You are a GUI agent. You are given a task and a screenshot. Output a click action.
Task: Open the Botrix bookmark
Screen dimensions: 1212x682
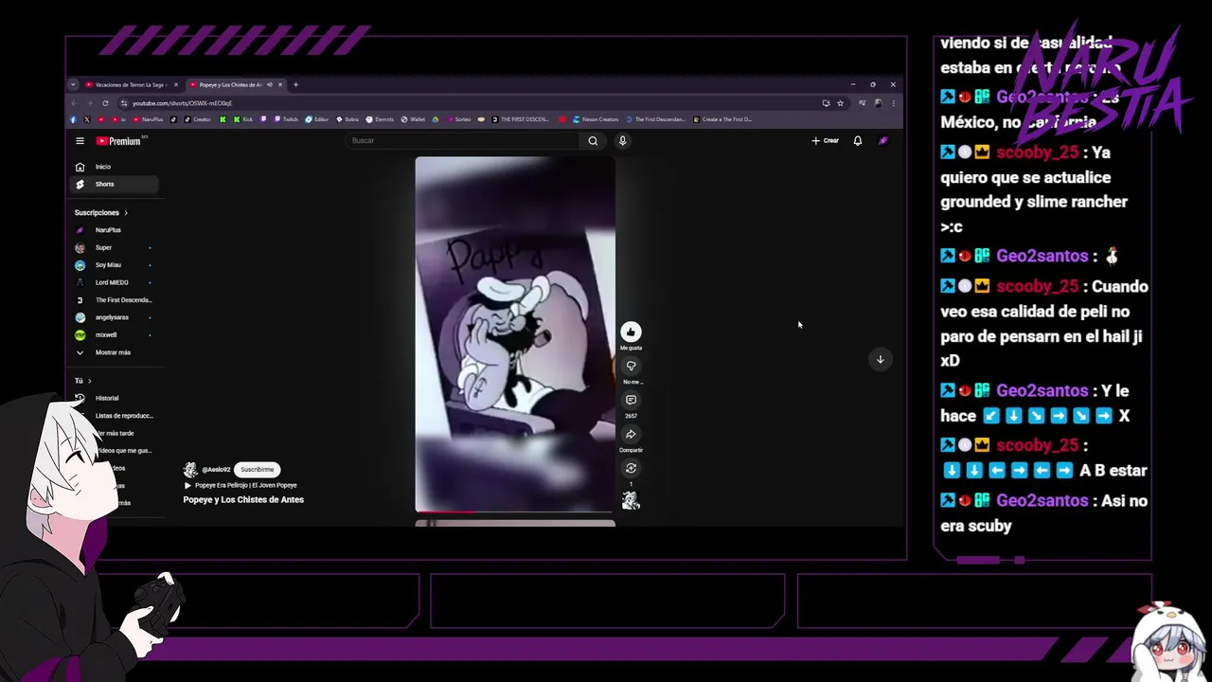[x=348, y=119]
